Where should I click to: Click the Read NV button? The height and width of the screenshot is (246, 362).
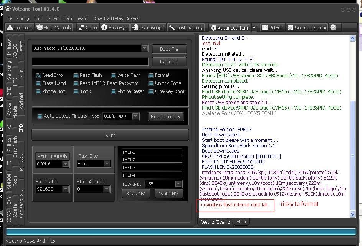135,193
